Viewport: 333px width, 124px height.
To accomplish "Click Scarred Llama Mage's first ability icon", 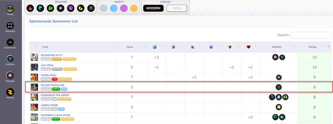I will click(276, 117).
